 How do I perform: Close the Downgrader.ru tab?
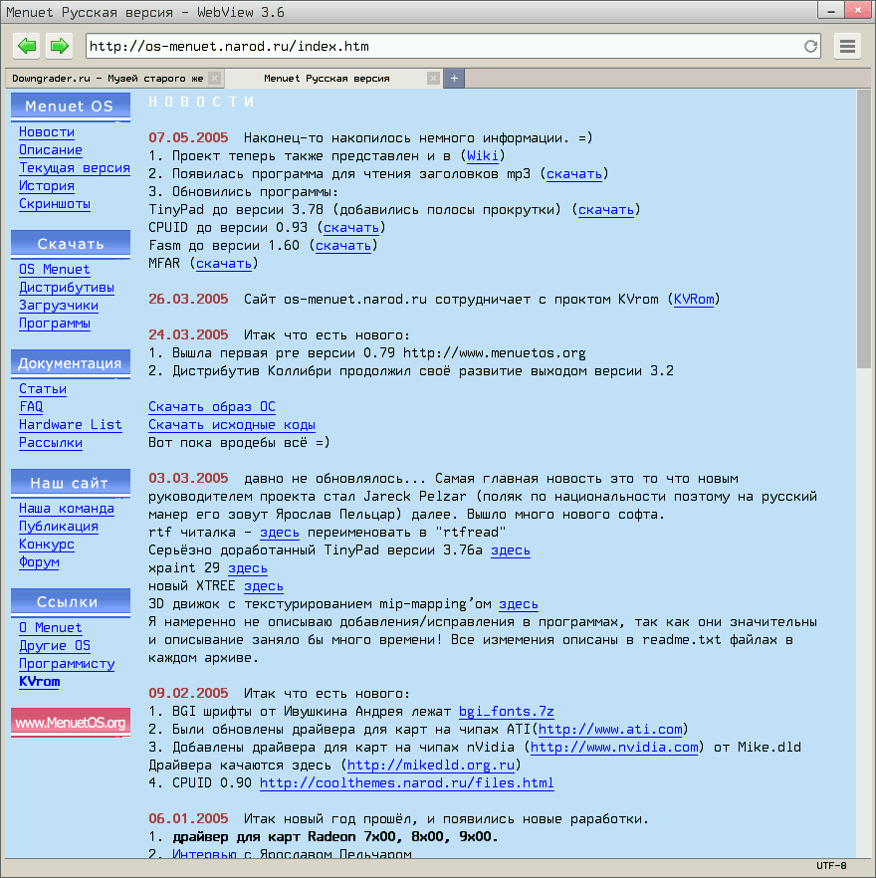pyautogui.click(x=213, y=78)
